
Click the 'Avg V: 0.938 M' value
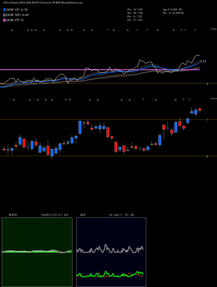[171, 10]
